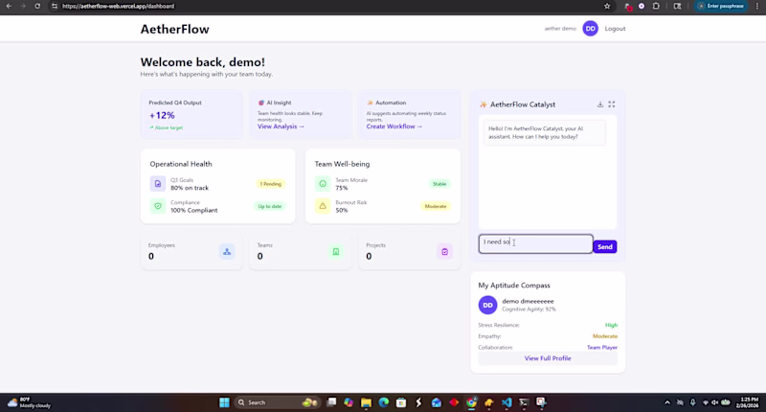Image resolution: width=766 pixels, height=412 pixels.
Task: Click the 1 Pending badge
Action: click(271, 184)
